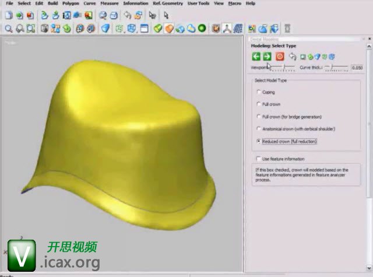Select Full crown for bridge generation
Screen dimensions: 373x277
tap(259, 117)
